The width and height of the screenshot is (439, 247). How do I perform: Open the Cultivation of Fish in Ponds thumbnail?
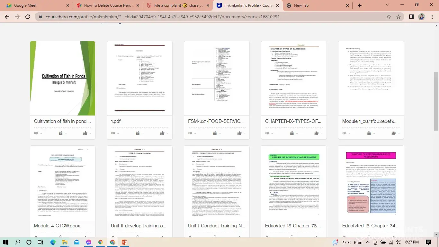pyautogui.click(x=63, y=78)
